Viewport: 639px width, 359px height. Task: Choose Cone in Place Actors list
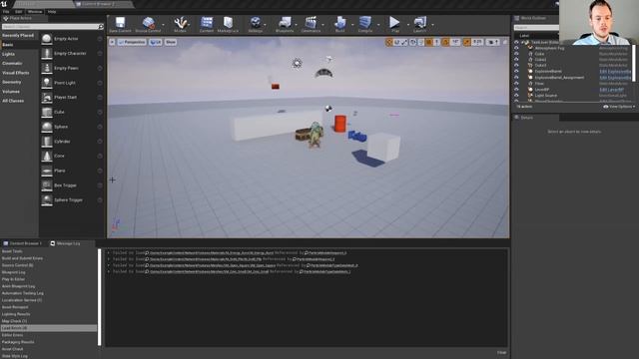[72, 156]
